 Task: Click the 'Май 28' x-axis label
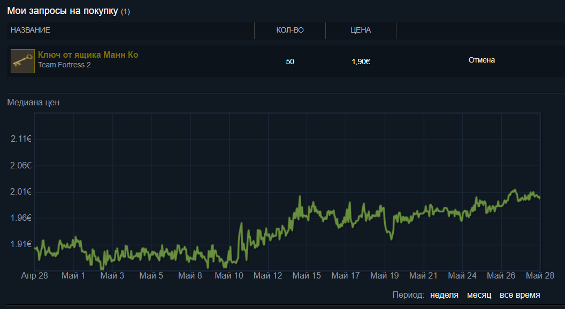point(540,275)
